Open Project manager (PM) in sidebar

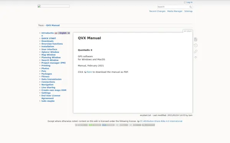coord(53,63)
